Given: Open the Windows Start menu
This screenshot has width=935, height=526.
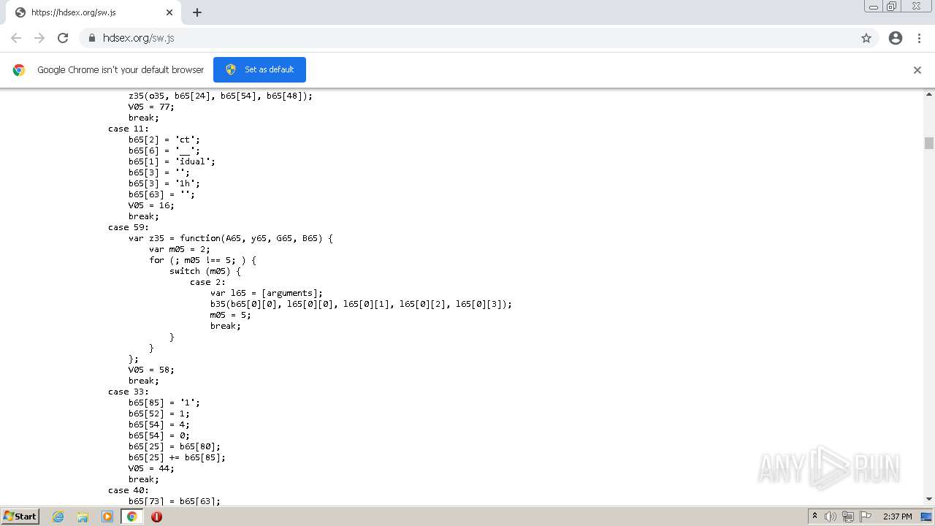Looking at the screenshot, I should pos(20,516).
